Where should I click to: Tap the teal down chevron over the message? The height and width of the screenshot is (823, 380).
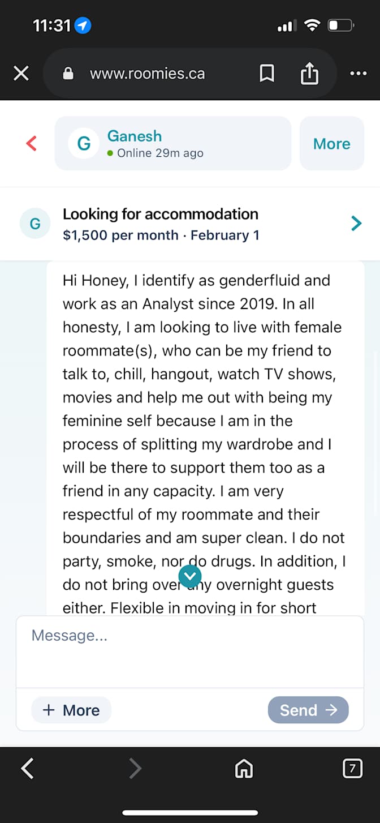tap(190, 576)
